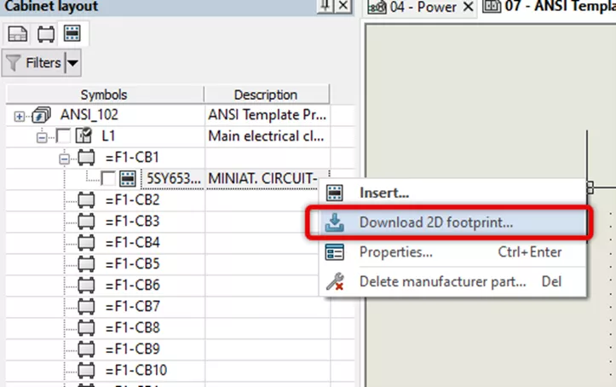Close the Cabinet layout panel
The width and height of the screenshot is (616, 387).
pyautogui.click(x=343, y=6)
